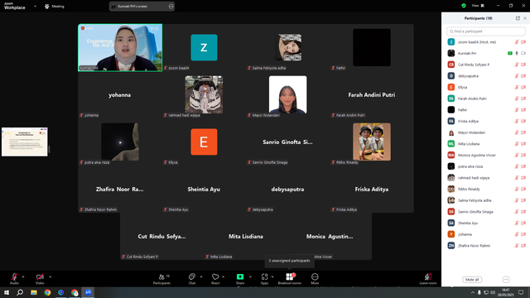This screenshot has width=530, height=298.
Task: Open Kurniati PH's screen options
Action: pyautogui.click(x=171, y=6)
